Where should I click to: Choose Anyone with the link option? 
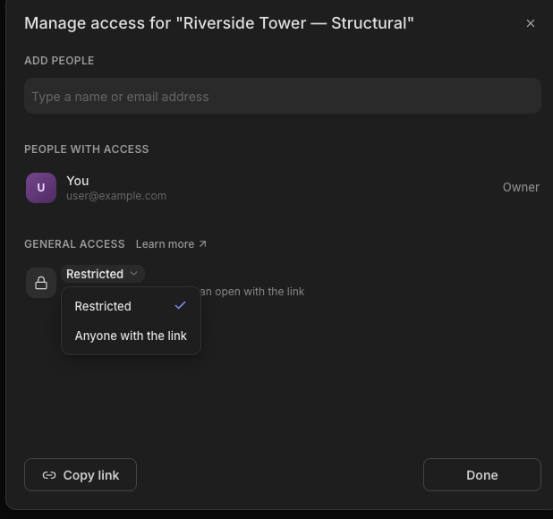(131, 336)
